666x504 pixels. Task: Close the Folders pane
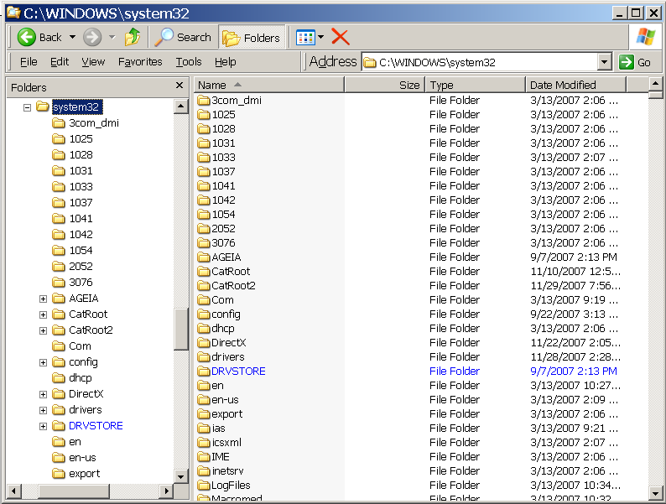point(180,86)
